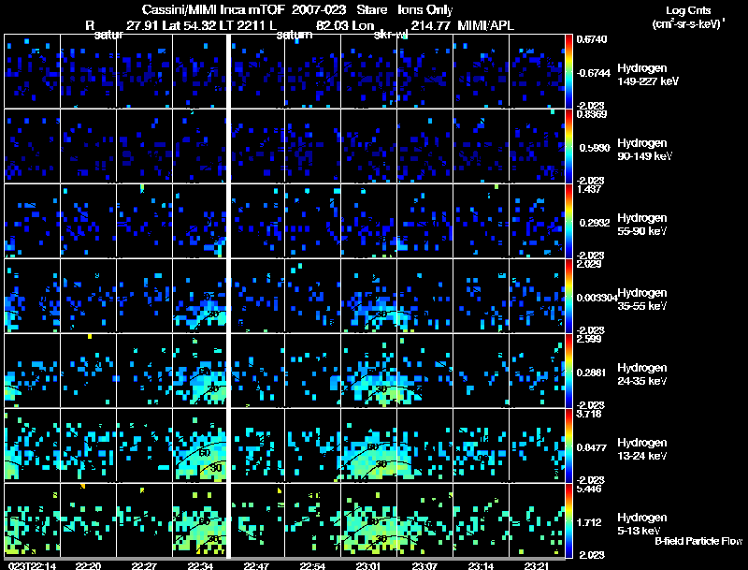Select the 023T22:14 time axis label
This screenshot has width=748, height=570.
[x=32, y=565]
